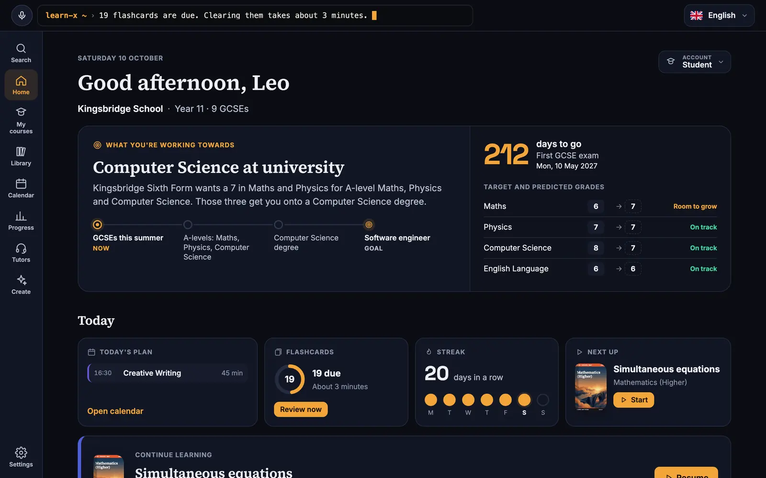766x478 pixels.
Task: Open Settings gear in sidebar
Action: click(21, 457)
